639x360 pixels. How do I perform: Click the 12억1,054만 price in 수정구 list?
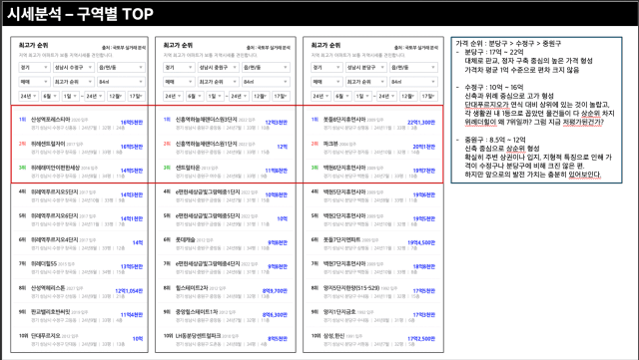coord(129,291)
